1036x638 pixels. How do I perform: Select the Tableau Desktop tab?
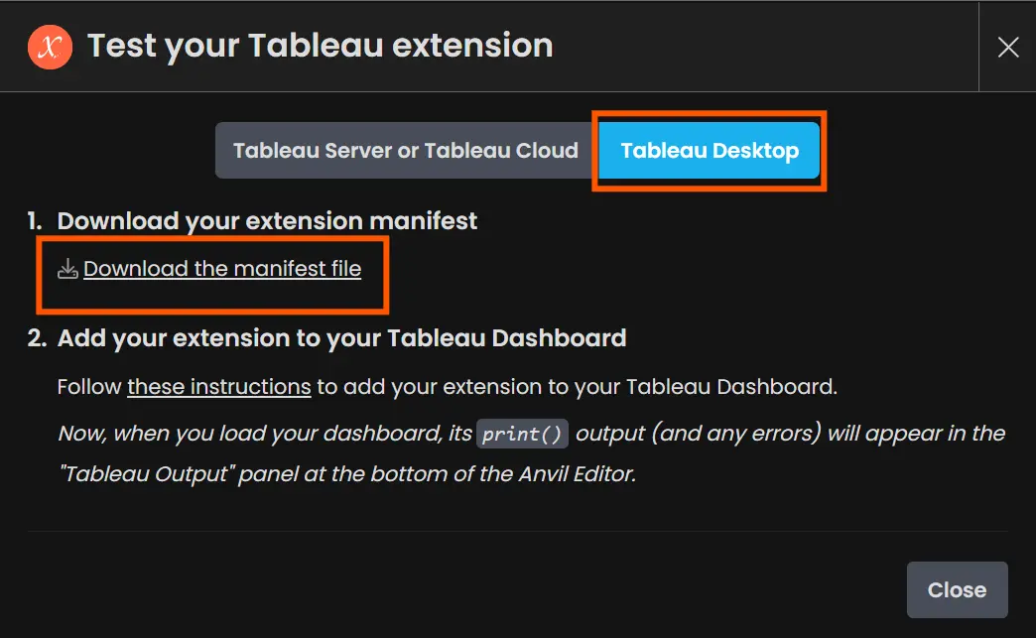[x=710, y=150]
